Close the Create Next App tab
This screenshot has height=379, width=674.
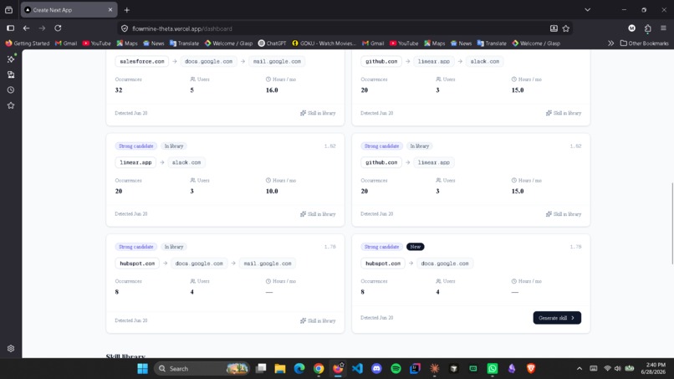pyautogui.click(x=110, y=9)
